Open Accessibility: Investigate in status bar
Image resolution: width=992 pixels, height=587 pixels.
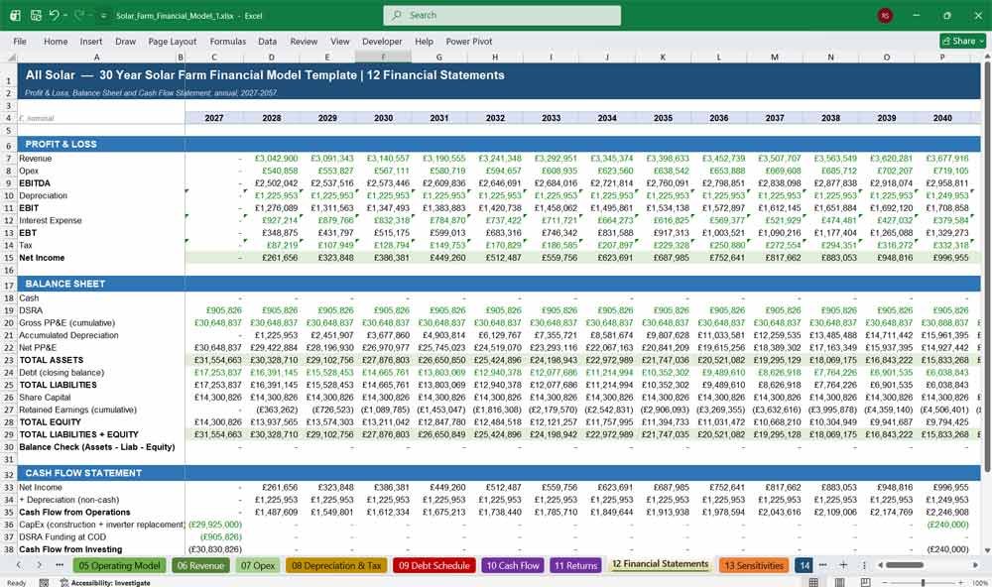105,583
